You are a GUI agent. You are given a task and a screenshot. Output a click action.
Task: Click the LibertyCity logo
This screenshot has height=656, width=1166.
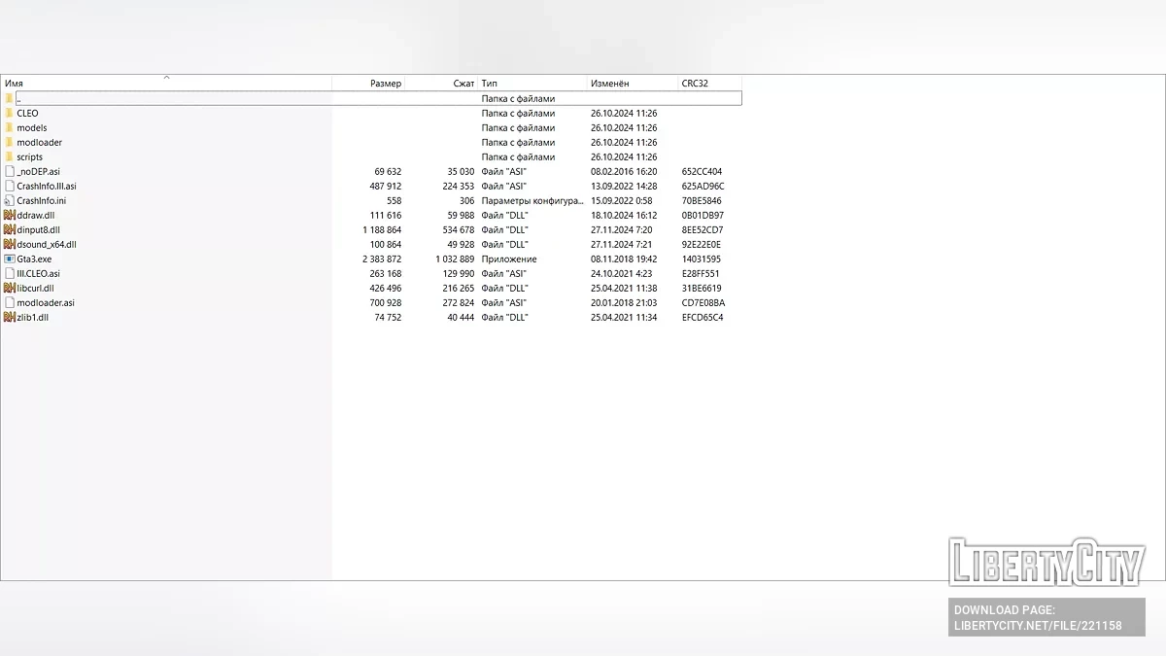(x=1046, y=563)
